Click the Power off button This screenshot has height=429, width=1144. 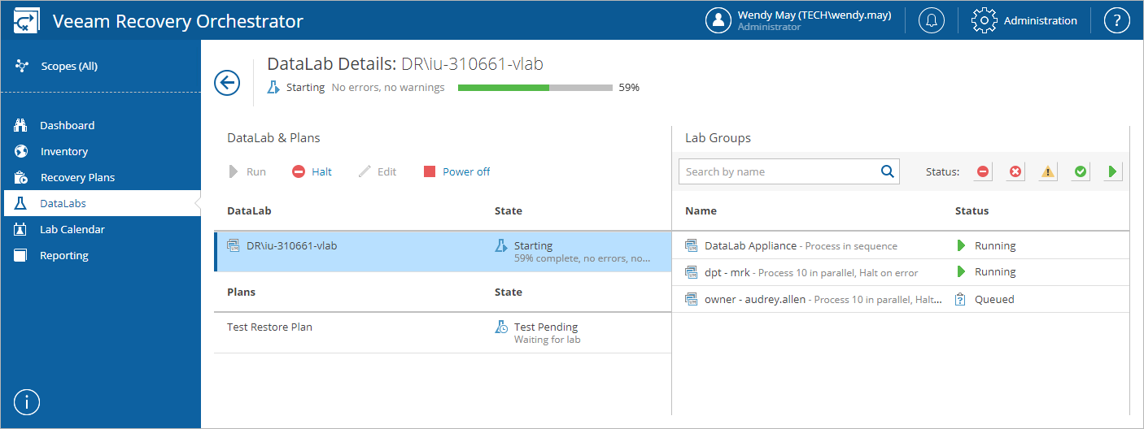point(457,171)
